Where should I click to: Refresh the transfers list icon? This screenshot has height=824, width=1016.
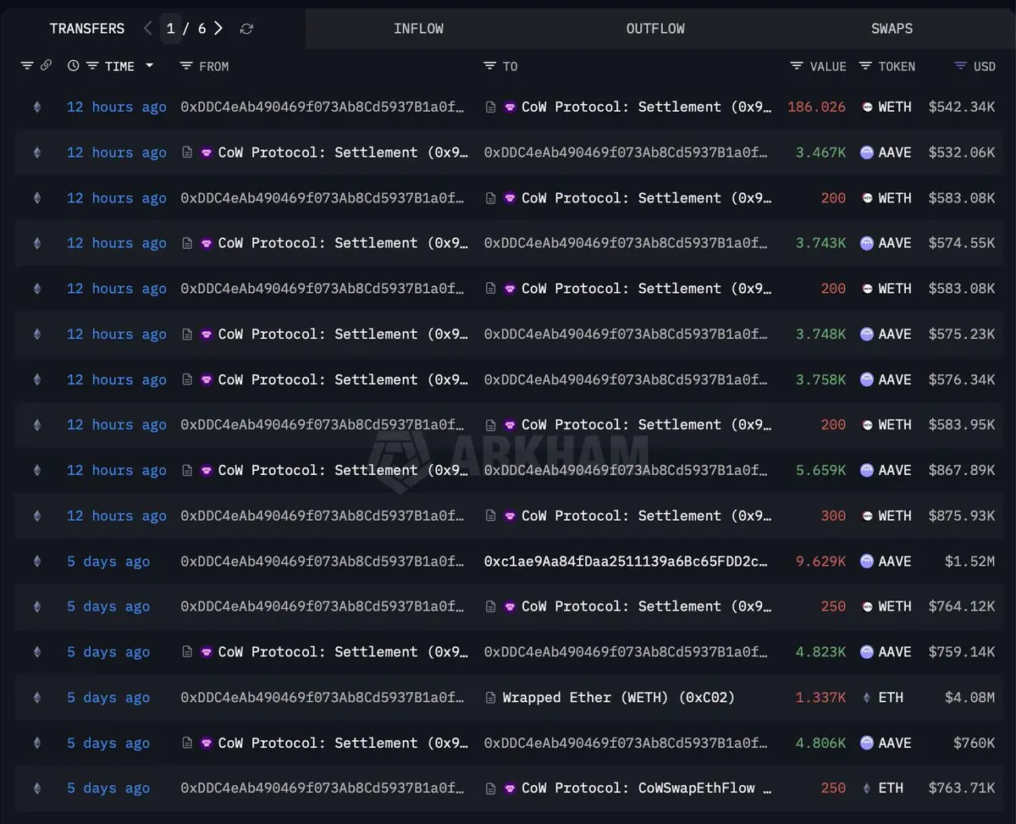tap(246, 29)
